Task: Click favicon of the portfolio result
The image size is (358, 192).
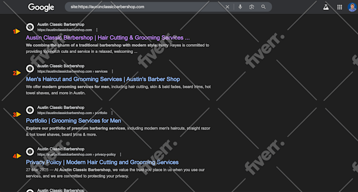Action: (30, 110)
